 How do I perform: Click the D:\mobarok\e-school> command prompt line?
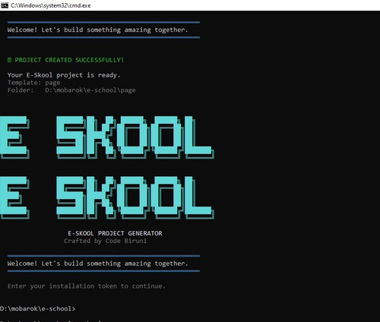(x=37, y=308)
